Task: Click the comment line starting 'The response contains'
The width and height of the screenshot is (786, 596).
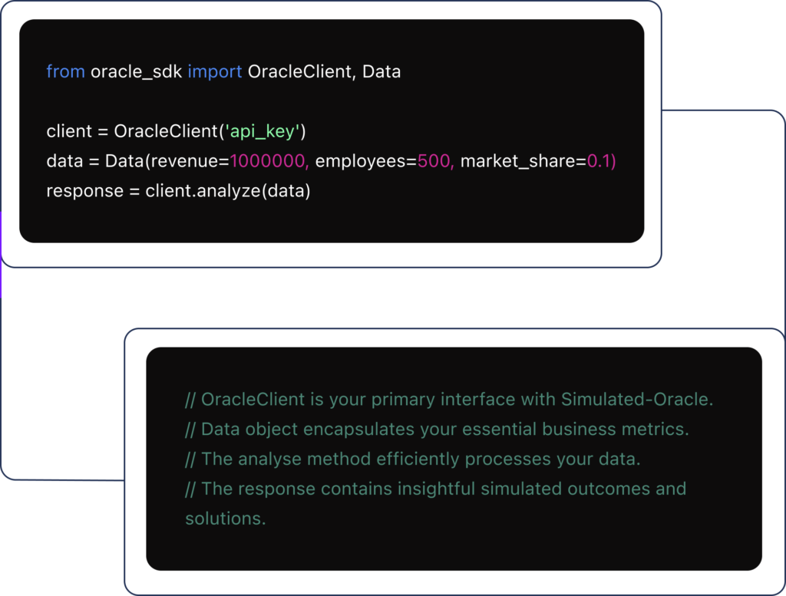Action: tap(435, 489)
